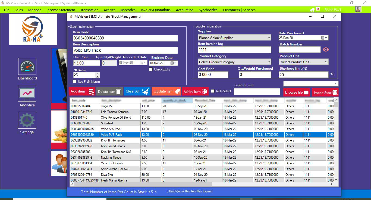Image resolution: width=371 pixels, height=200 pixels.
Task: Click the RA-NA logo image
Action: click(33, 30)
